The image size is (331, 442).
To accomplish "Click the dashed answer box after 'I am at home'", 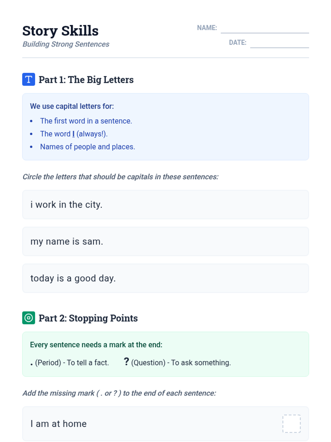I will pyautogui.click(x=291, y=423).
